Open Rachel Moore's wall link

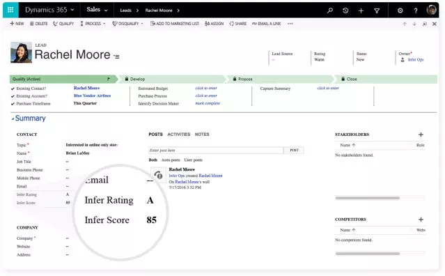pyautogui.click(x=187, y=182)
